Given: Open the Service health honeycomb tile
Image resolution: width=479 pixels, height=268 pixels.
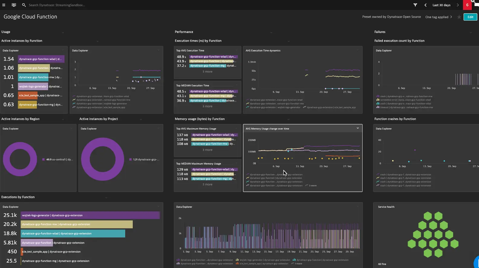Looking at the screenshot, I should tap(433, 234).
